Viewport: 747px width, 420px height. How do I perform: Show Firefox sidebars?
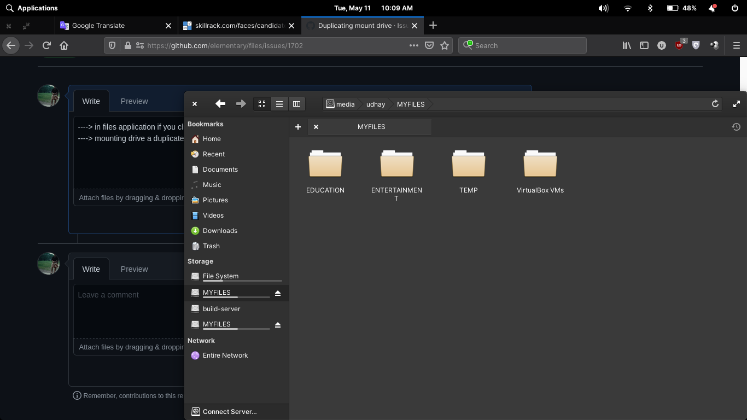[644, 45]
